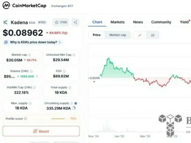
Task: Click the Unlocked Mkt Cap info icon
Action: pyautogui.click(x=74, y=55)
